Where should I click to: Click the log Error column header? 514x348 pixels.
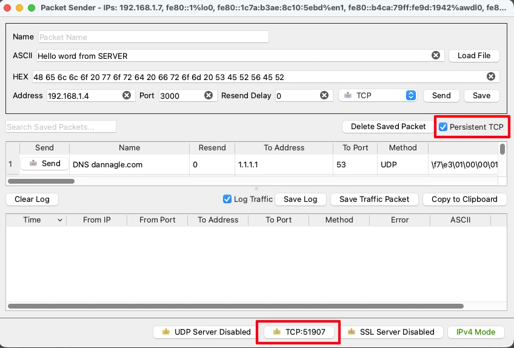click(399, 220)
